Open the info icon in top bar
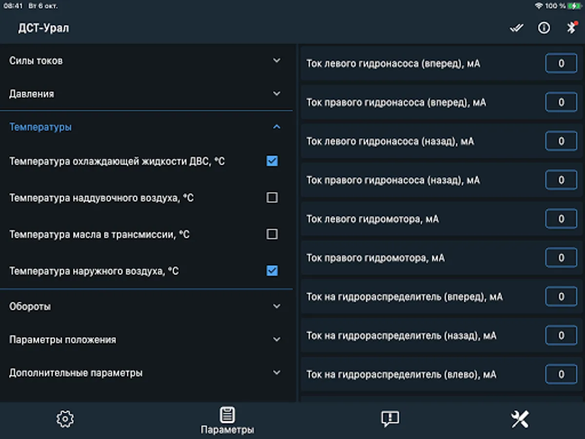Screen dimensions: 585x439 (x=544, y=28)
